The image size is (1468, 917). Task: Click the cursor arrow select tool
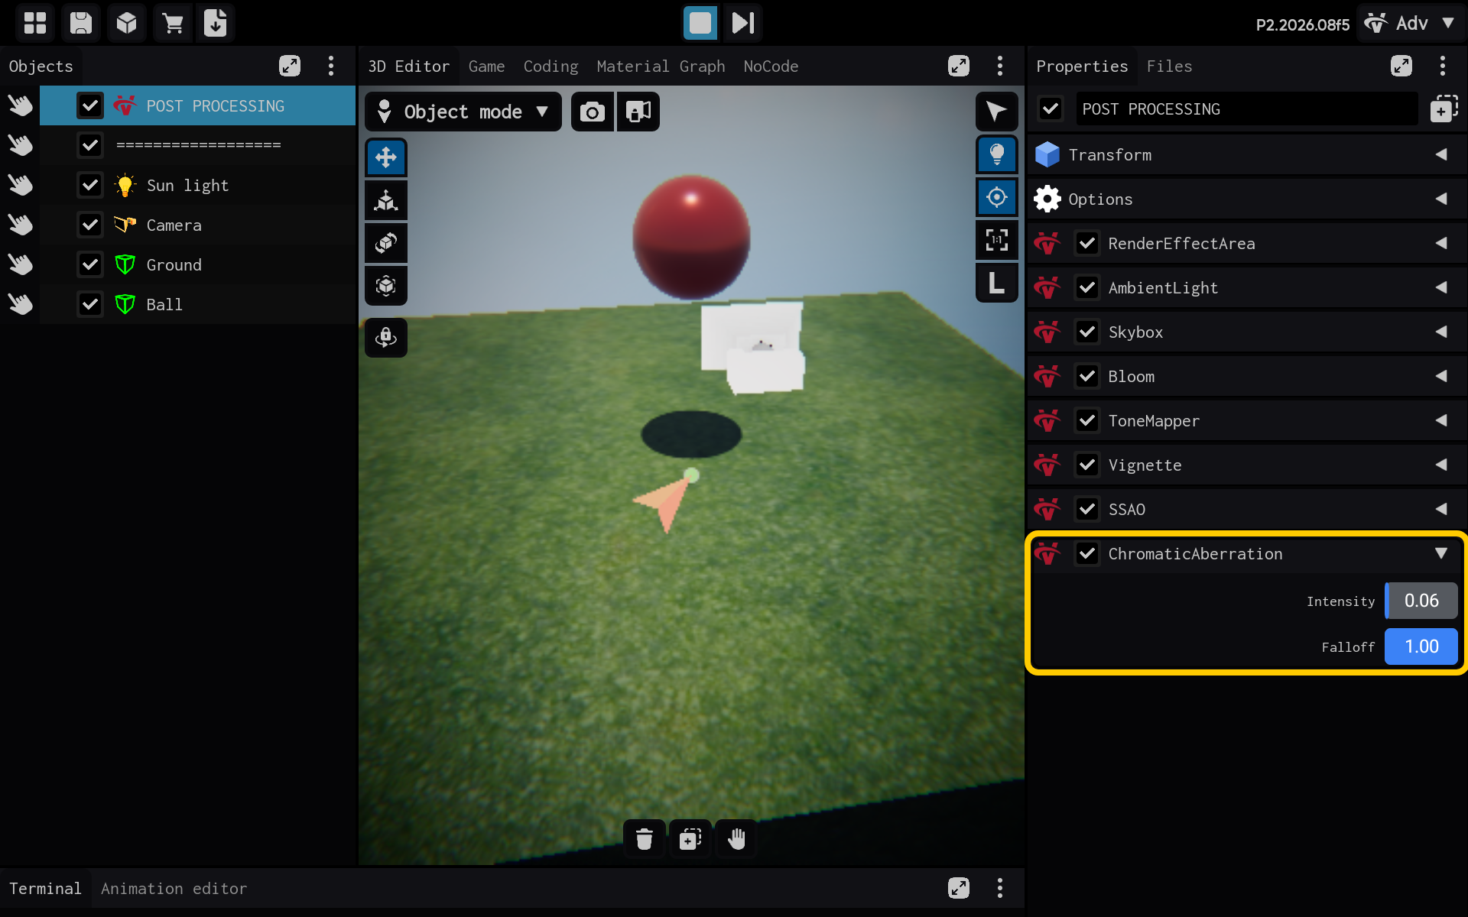click(997, 112)
